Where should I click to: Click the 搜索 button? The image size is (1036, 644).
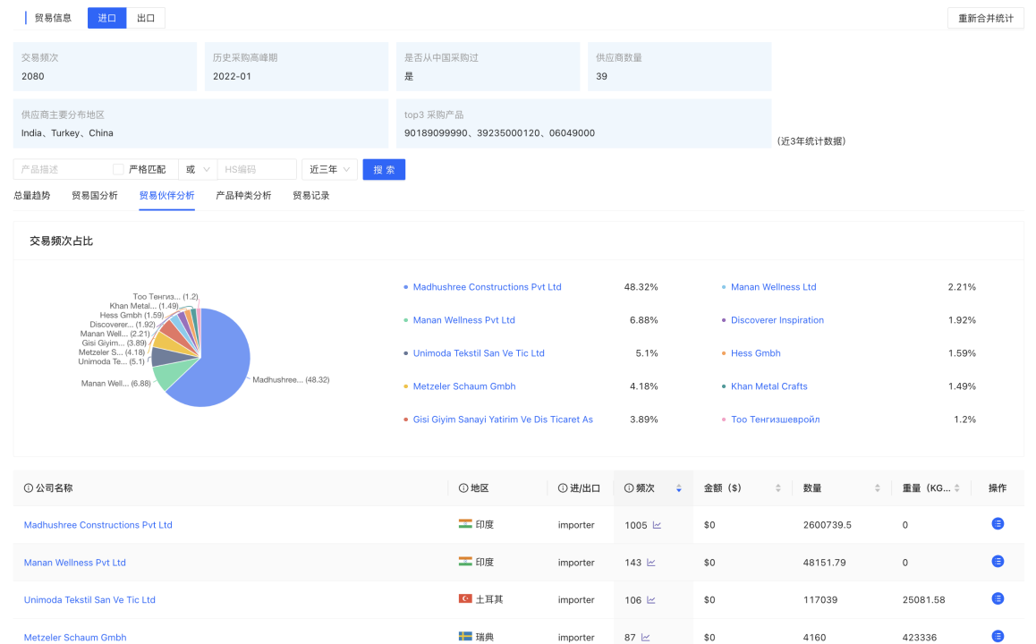point(384,169)
